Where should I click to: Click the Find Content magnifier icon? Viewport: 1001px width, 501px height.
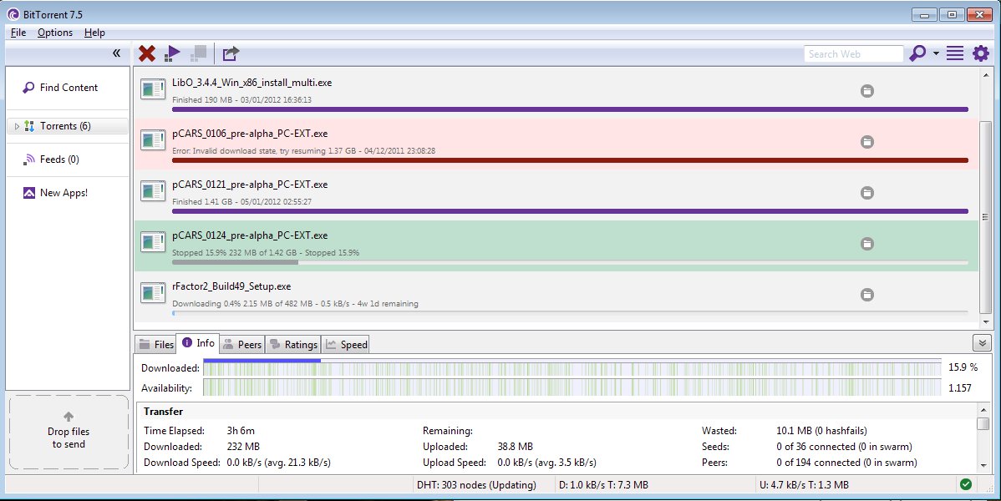pyautogui.click(x=28, y=88)
